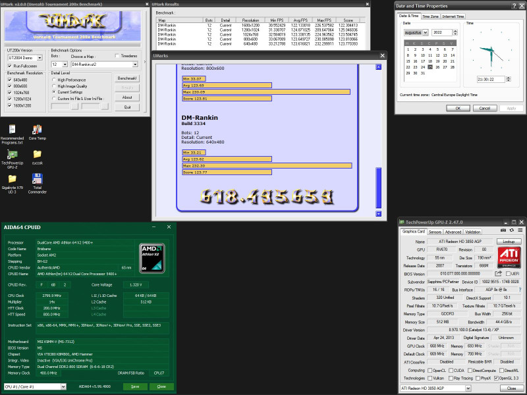527x395 pixels.
Task: Click the Bus Interface question mark in GPU-Z
Action: coord(520,290)
